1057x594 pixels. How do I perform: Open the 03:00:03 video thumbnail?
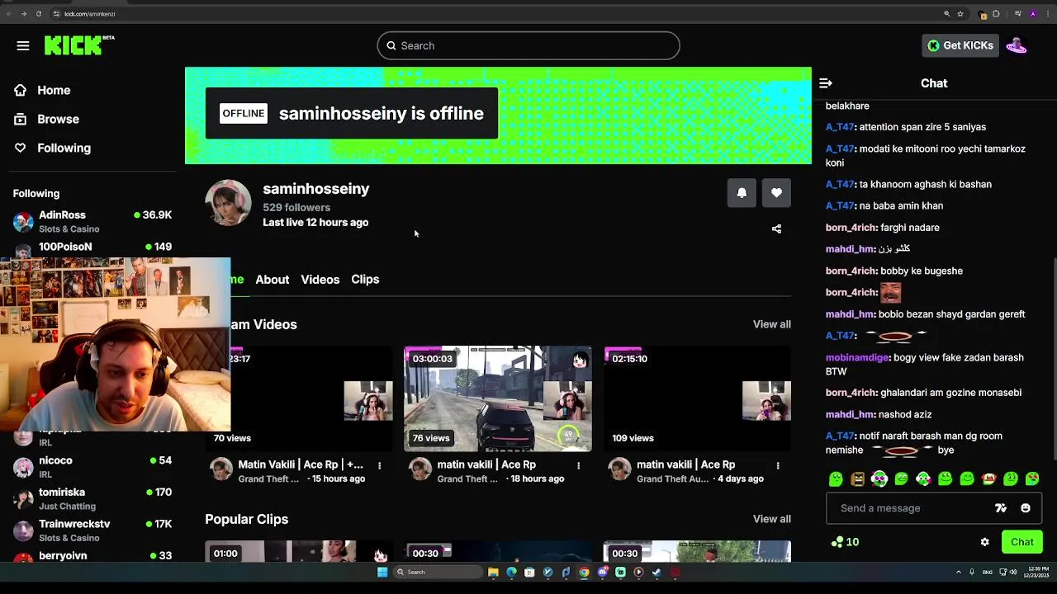[x=498, y=398]
